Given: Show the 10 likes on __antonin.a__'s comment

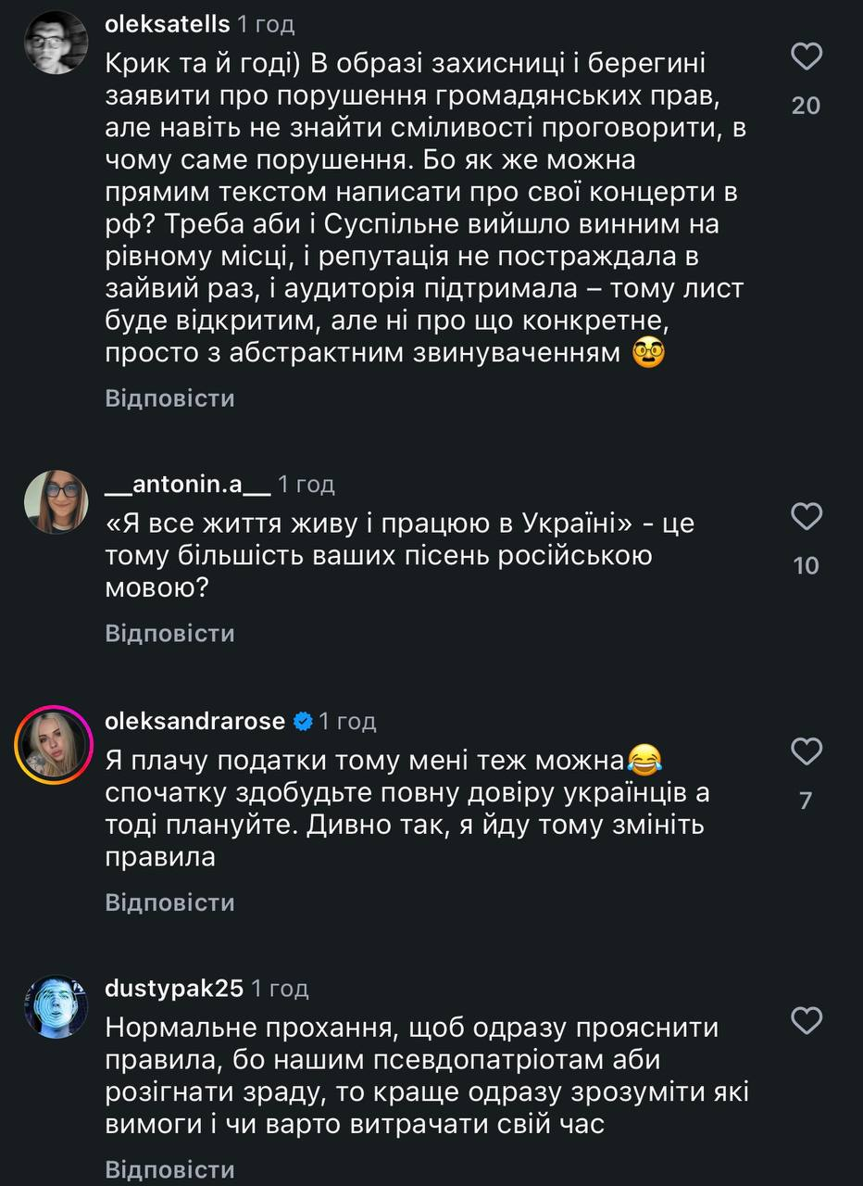Looking at the screenshot, I should click(807, 565).
